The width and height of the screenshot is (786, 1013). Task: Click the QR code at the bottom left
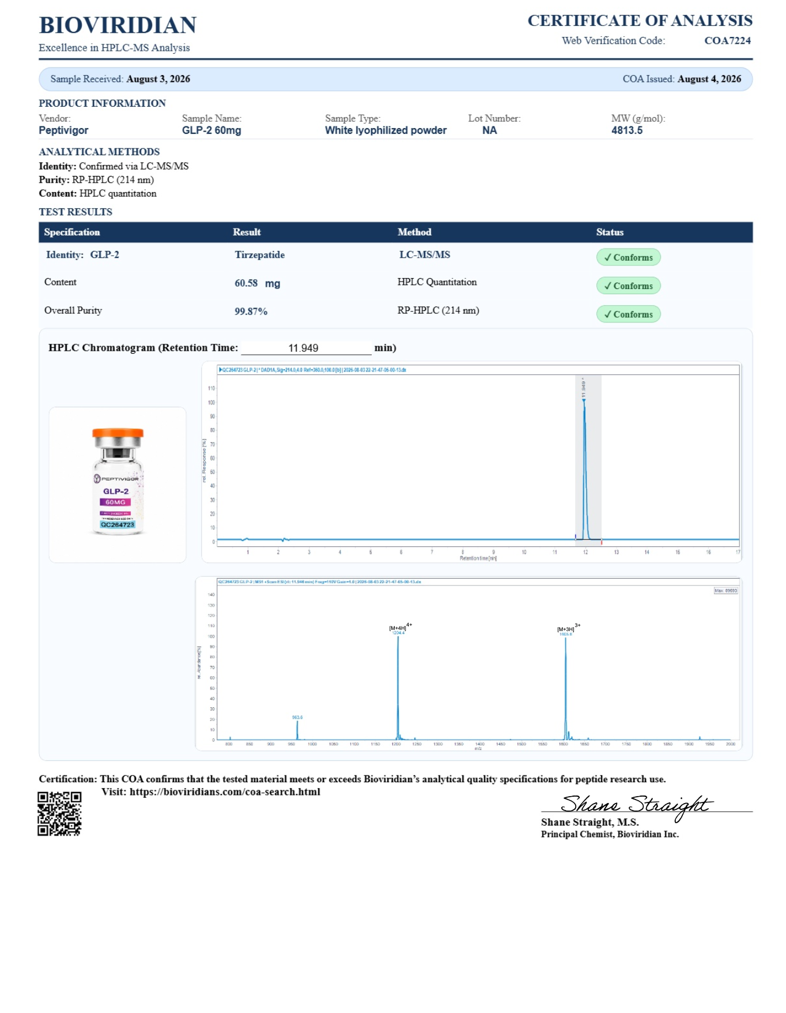coord(59,813)
